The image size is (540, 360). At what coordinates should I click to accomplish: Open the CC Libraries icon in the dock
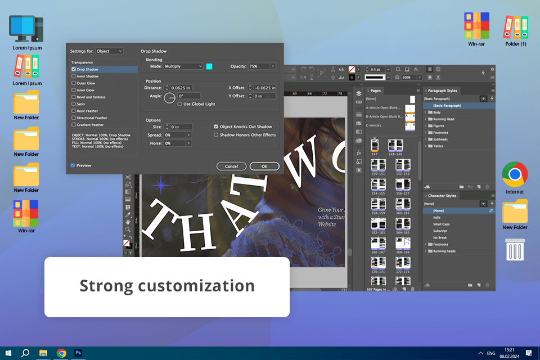point(358,140)
